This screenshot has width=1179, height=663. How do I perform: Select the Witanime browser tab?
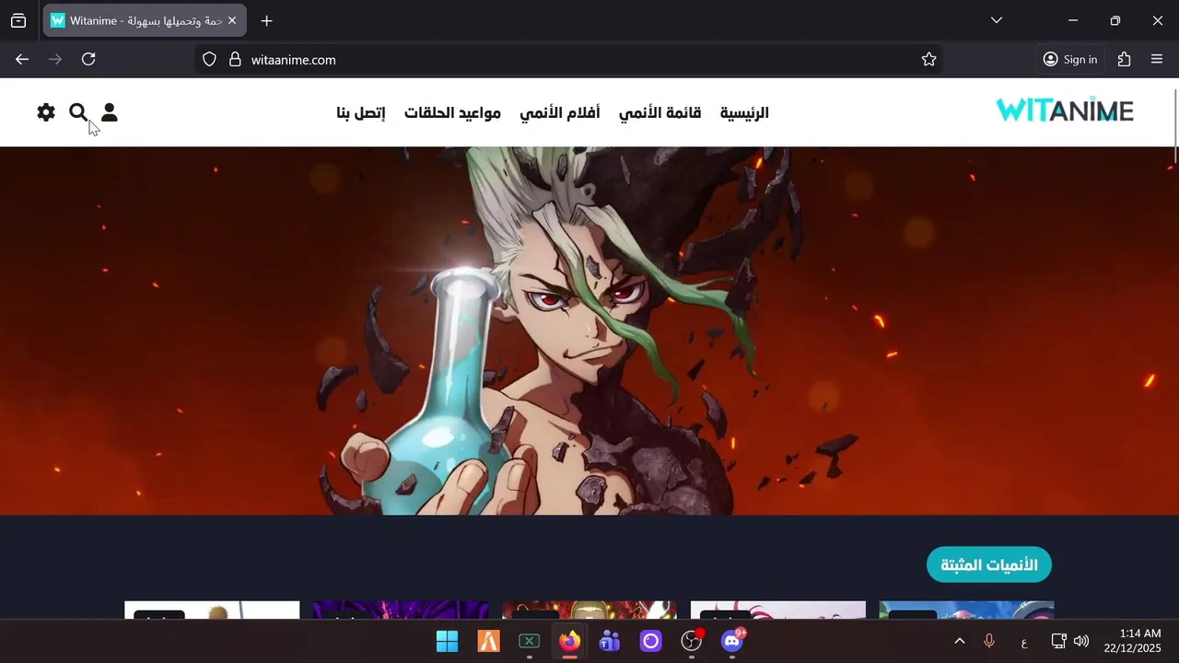pyautogui.click(x=145, y=20)
